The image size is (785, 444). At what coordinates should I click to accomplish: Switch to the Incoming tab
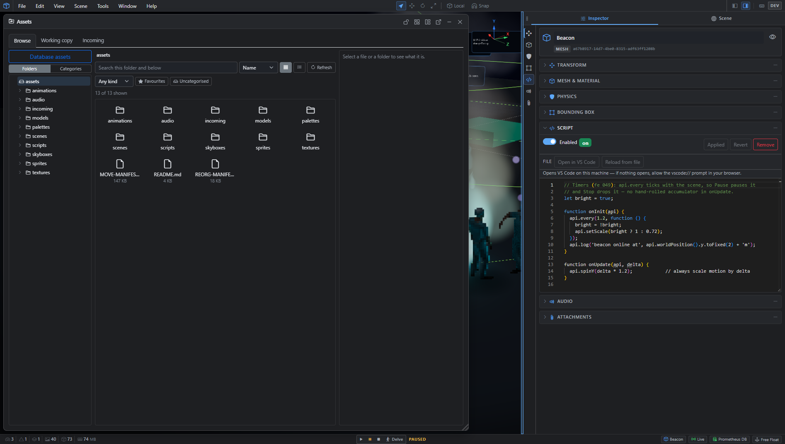pyautogui.click(x=93, y=41)
